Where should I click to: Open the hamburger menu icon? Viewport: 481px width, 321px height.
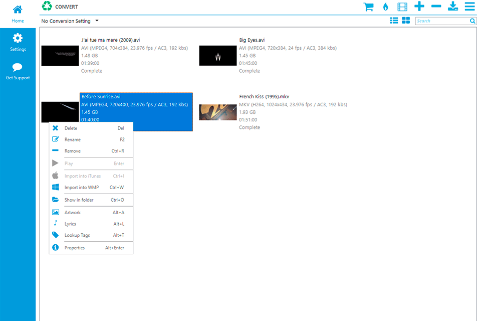pos(469,7)
